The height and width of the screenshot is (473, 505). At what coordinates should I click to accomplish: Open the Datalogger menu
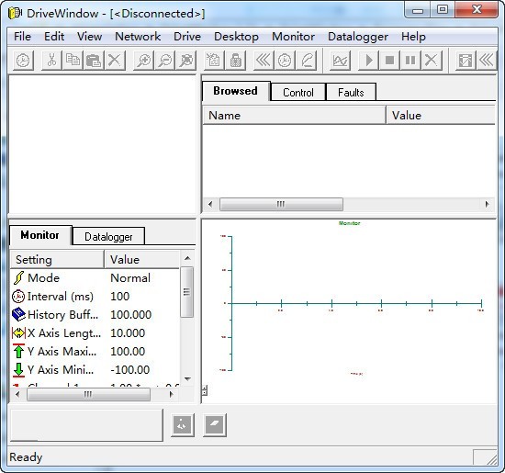pos(358,37)
